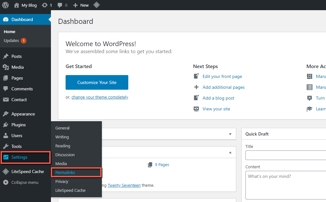Click the Quick Draft Title field
This screenshot has height=202, width=326.
point(285,155)
